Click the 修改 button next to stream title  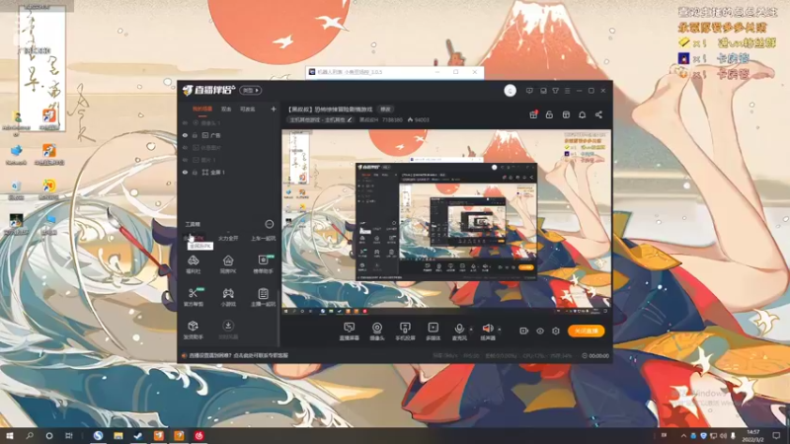pos(385,110)
